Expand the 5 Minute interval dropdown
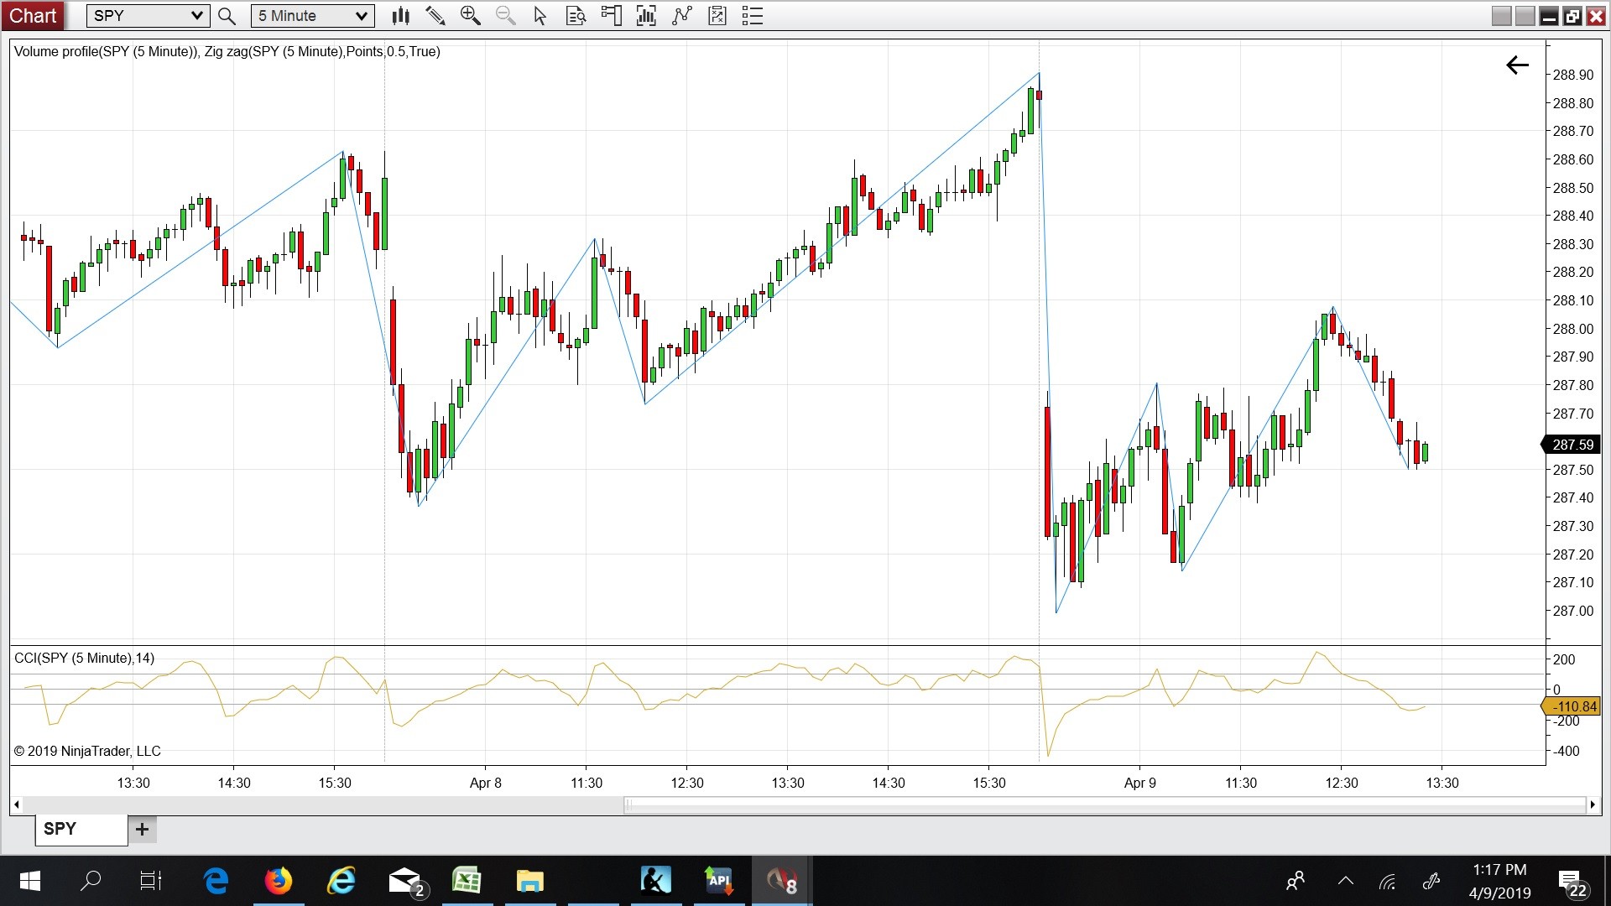The image size is (1611, 906). coord(361,16)
